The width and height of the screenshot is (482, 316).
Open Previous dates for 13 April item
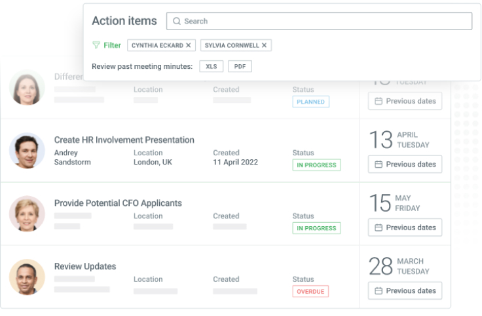405,165
